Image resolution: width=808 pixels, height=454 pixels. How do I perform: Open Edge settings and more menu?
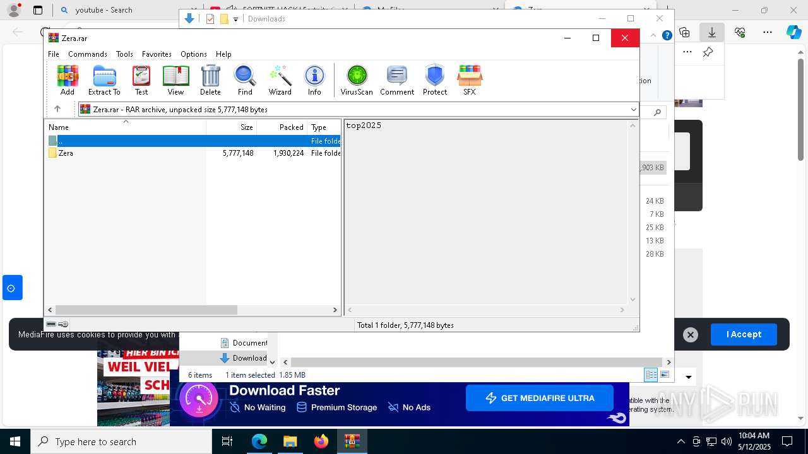coord(768,32)
